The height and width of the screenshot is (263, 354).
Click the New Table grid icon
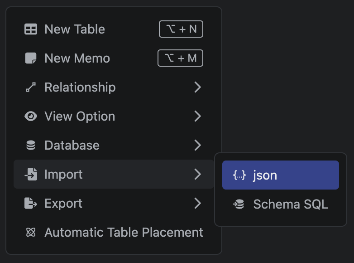[31, 29]
